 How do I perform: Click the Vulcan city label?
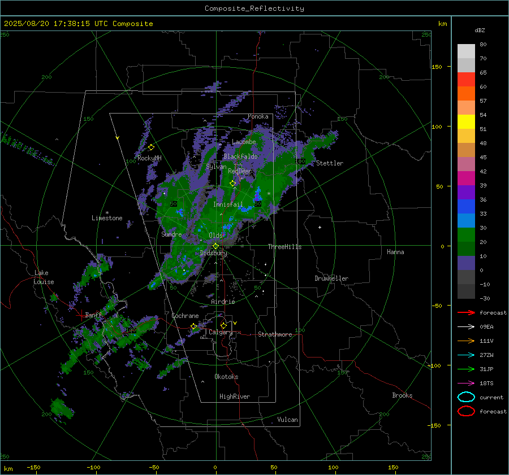[x=287, y=420]
